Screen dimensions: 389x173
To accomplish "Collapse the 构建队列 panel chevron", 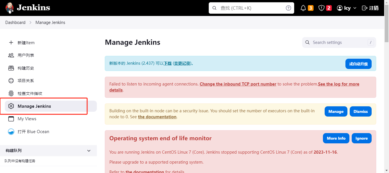I will (89, 150).
